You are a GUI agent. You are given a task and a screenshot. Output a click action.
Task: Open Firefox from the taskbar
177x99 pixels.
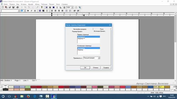click(28, 97)
